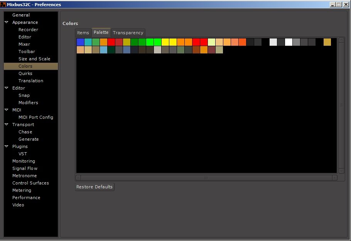Open the Mixer appearance page

[24, 44]
